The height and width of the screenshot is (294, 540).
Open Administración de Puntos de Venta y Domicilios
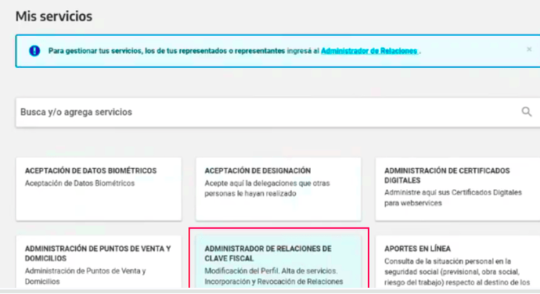point(99,262)
